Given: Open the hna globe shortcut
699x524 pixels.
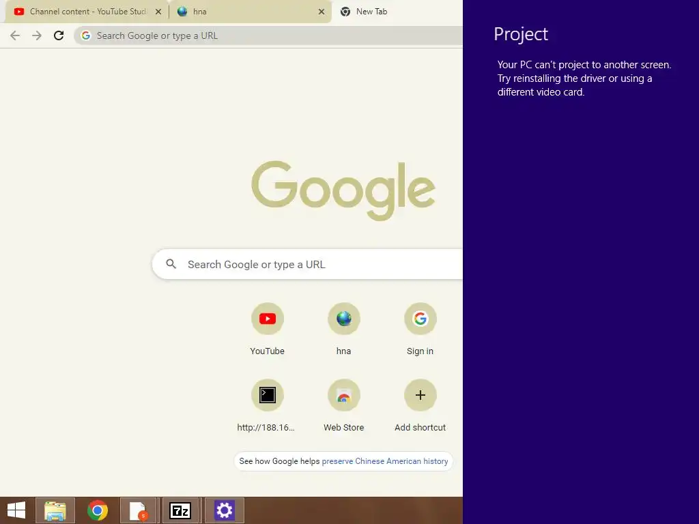Looking at the screenshot, I should [x=344, y=319].
